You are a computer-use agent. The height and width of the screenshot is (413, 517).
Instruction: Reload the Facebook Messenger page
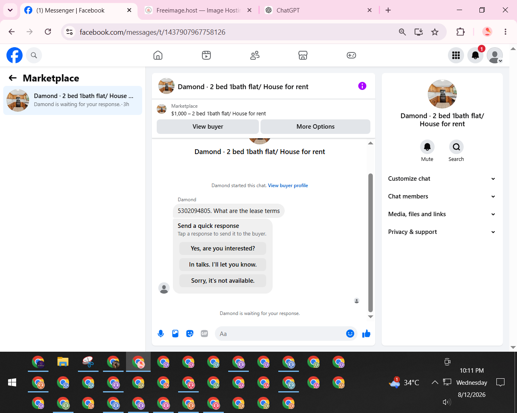coord(48,32)
